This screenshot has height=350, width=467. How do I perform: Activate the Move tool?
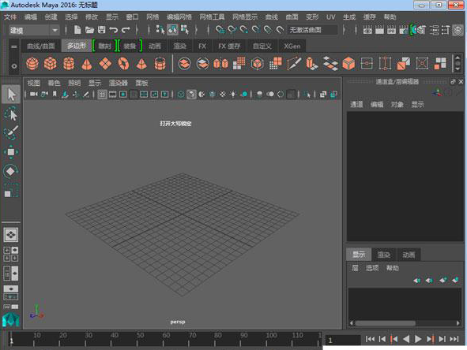11,152
